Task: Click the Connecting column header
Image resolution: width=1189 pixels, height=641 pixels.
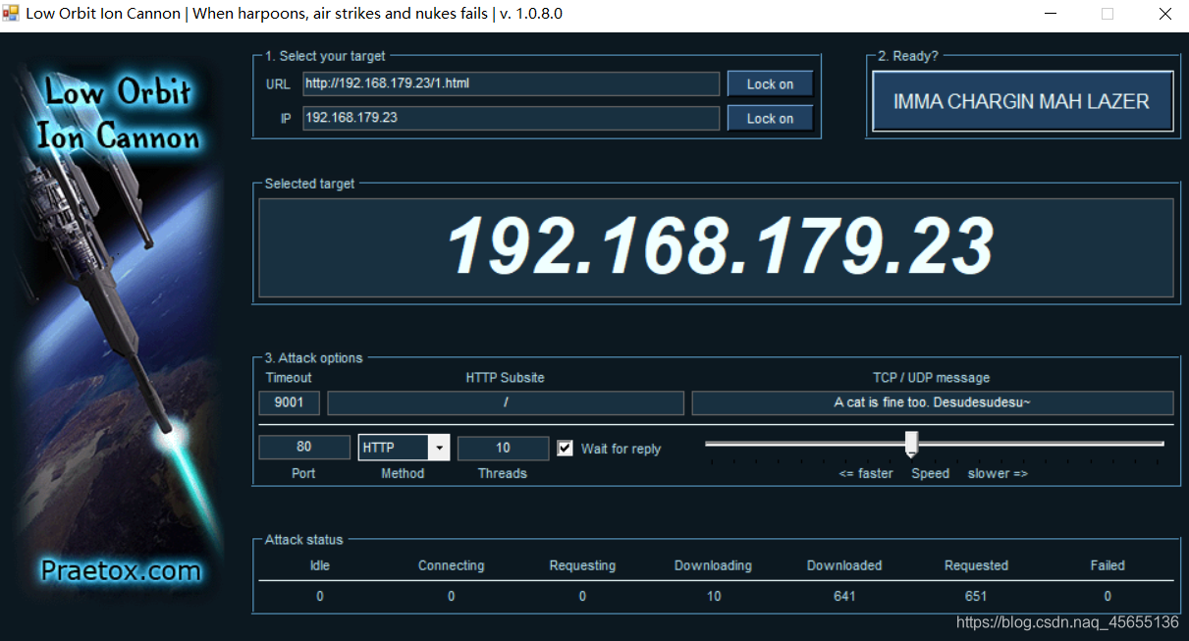Action: point(452,565)
